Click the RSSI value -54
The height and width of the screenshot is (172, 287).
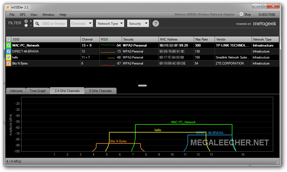pyautogui.click(x=118, y=45)
